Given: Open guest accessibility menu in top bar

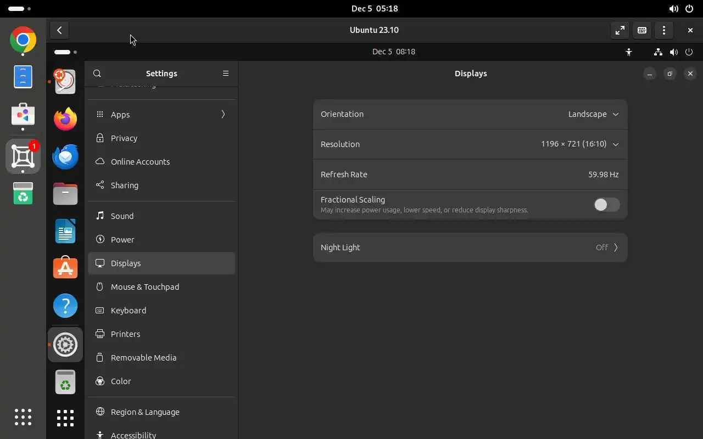Looking at the screenshot, I should 629,52.
